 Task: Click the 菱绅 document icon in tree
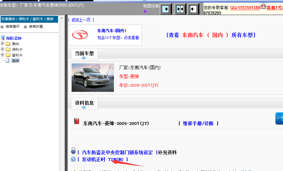pos(8,61)
